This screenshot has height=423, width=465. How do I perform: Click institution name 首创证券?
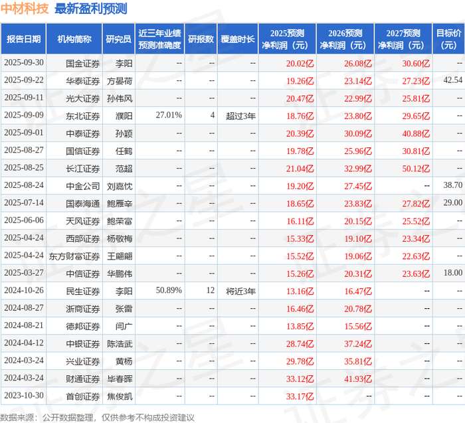coord(83,396)
